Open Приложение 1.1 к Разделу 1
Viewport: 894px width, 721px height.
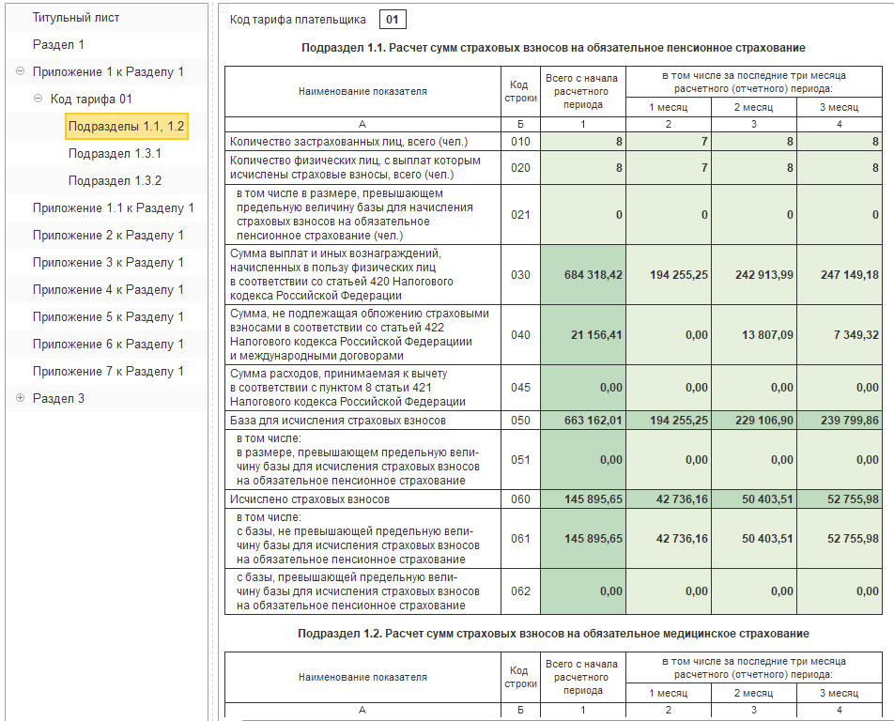(x=113, y=208)
